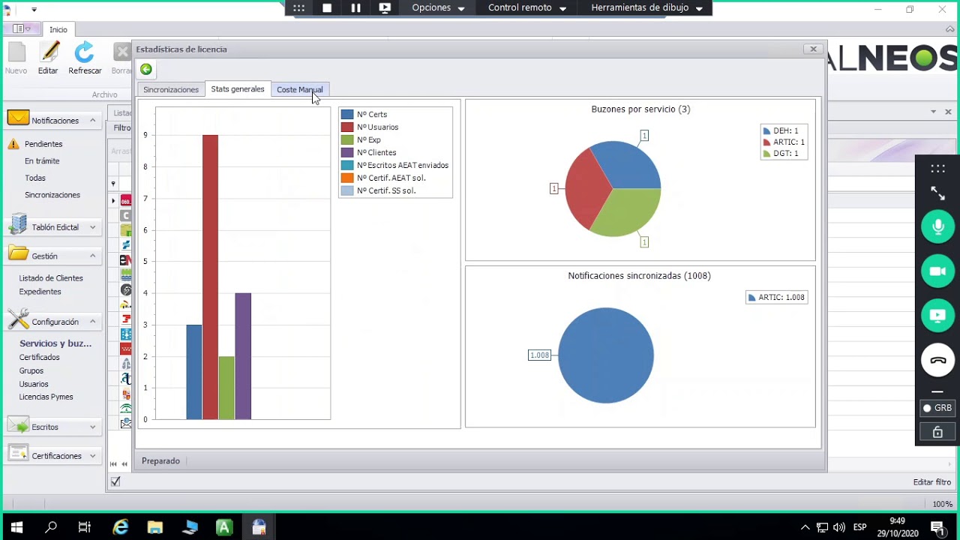Toggle camera in remote session panel

(x=937, y=271)
